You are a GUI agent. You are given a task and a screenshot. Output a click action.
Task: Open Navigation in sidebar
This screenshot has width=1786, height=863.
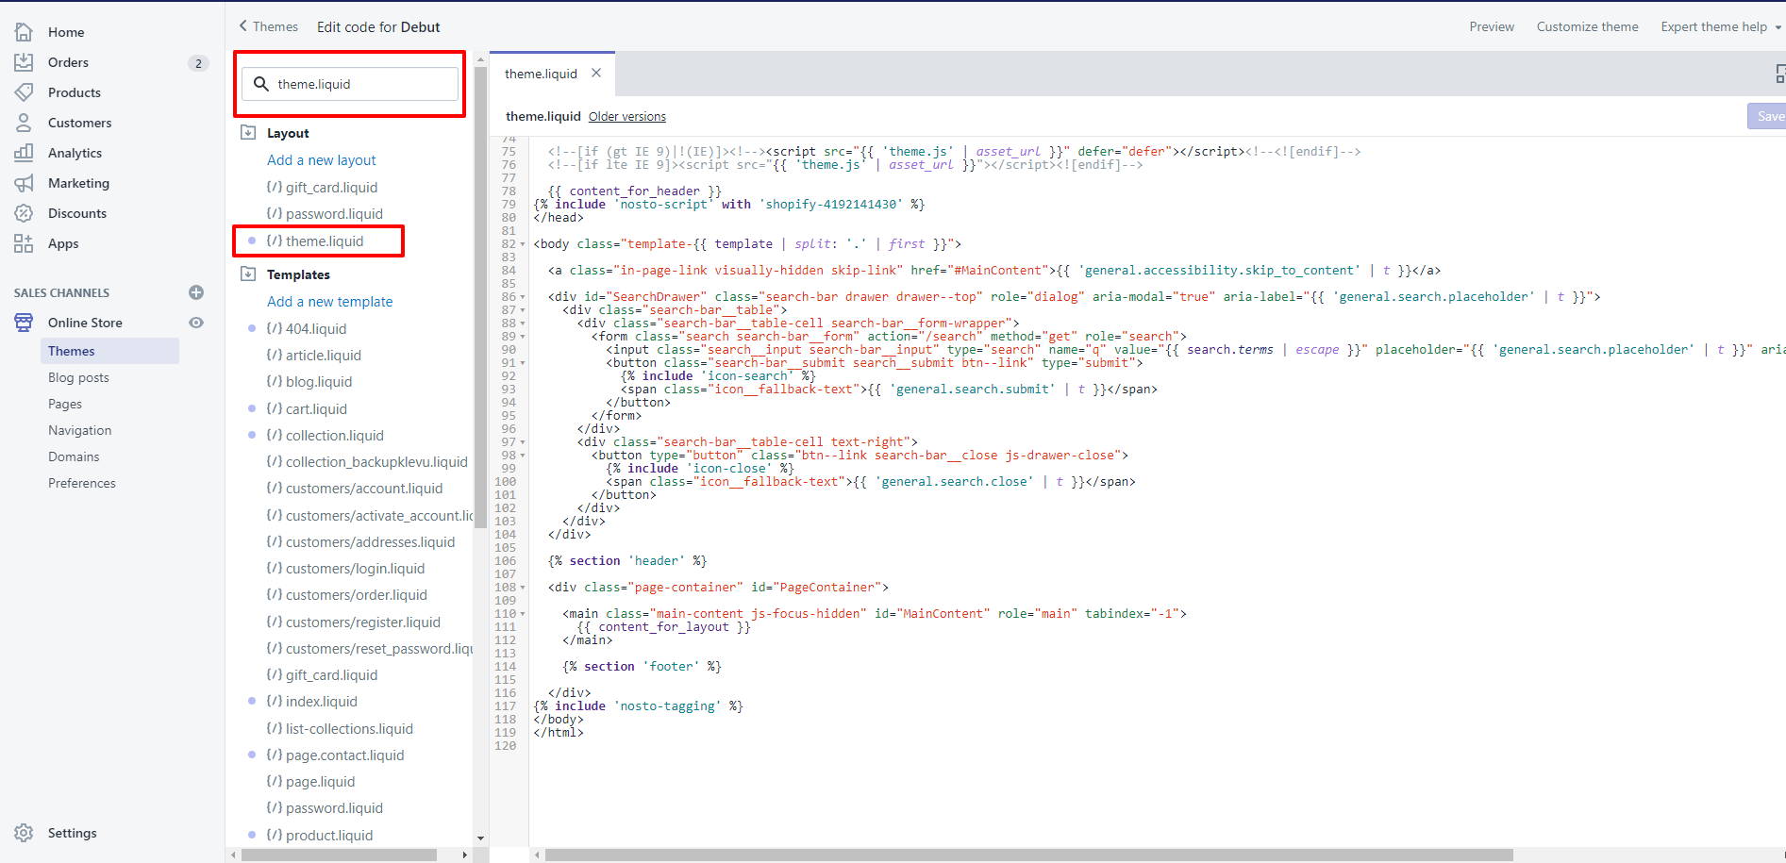pyautogui.click(x=79, y=430)
